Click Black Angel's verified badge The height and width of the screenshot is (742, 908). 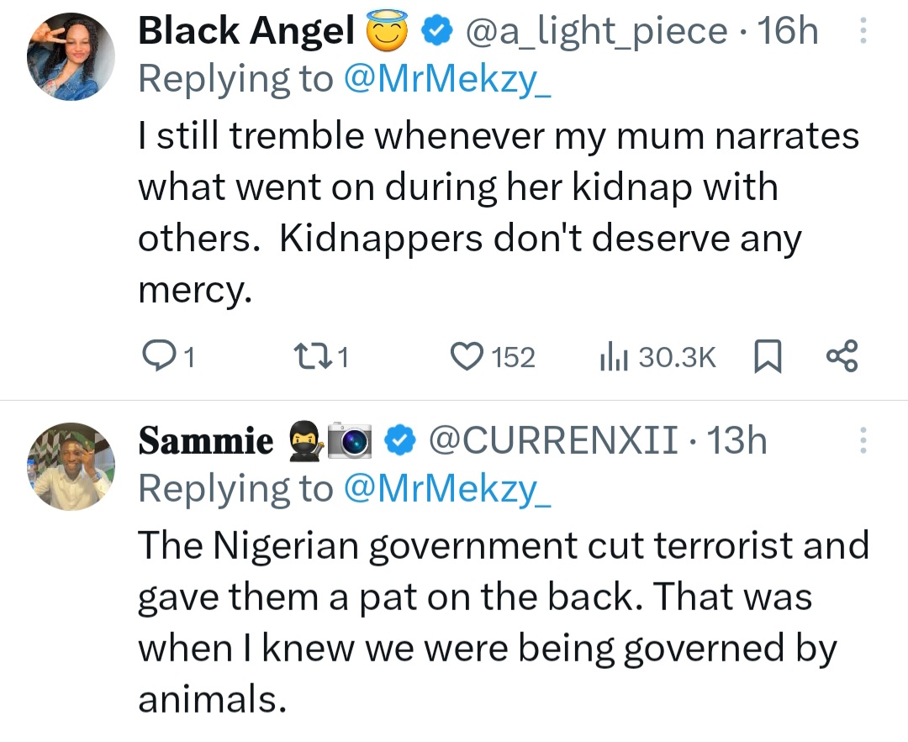[x=435, y=32]
